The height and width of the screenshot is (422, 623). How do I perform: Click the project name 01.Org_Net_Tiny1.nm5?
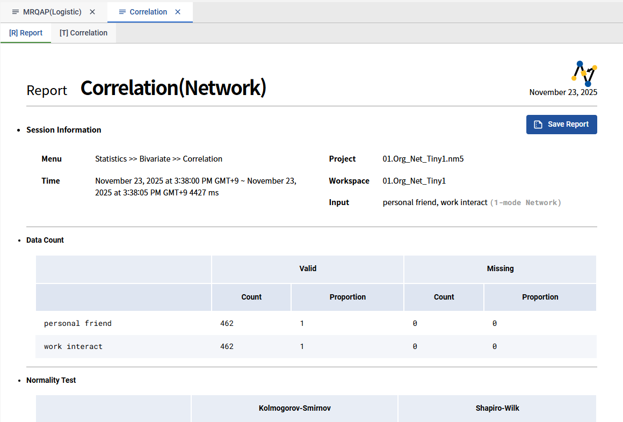[423, 159]
